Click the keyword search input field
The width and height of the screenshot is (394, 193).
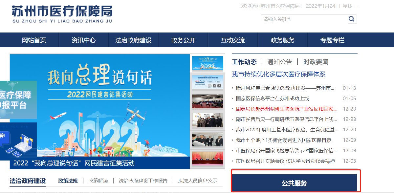pyautogui.click(x=304, y=19)
